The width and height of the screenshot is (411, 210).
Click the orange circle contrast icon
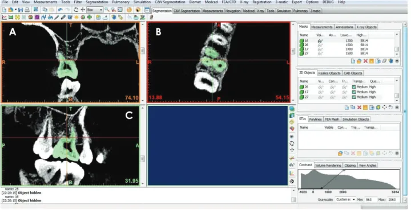point(129,10)
